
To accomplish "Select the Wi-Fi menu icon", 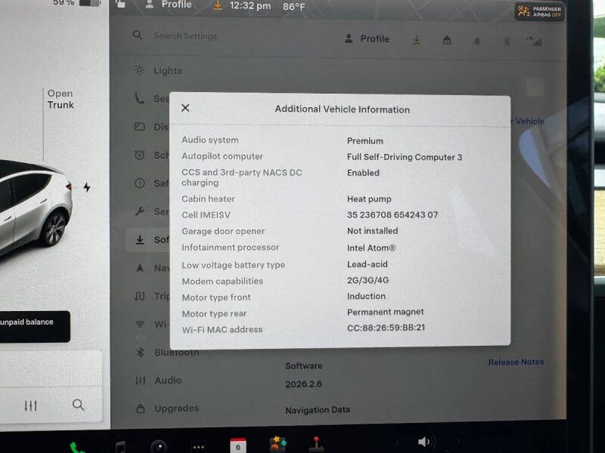I will click(140, 324).
